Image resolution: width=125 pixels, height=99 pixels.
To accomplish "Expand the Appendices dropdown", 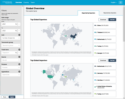I will pyautogui.click(x=11, y=75).
